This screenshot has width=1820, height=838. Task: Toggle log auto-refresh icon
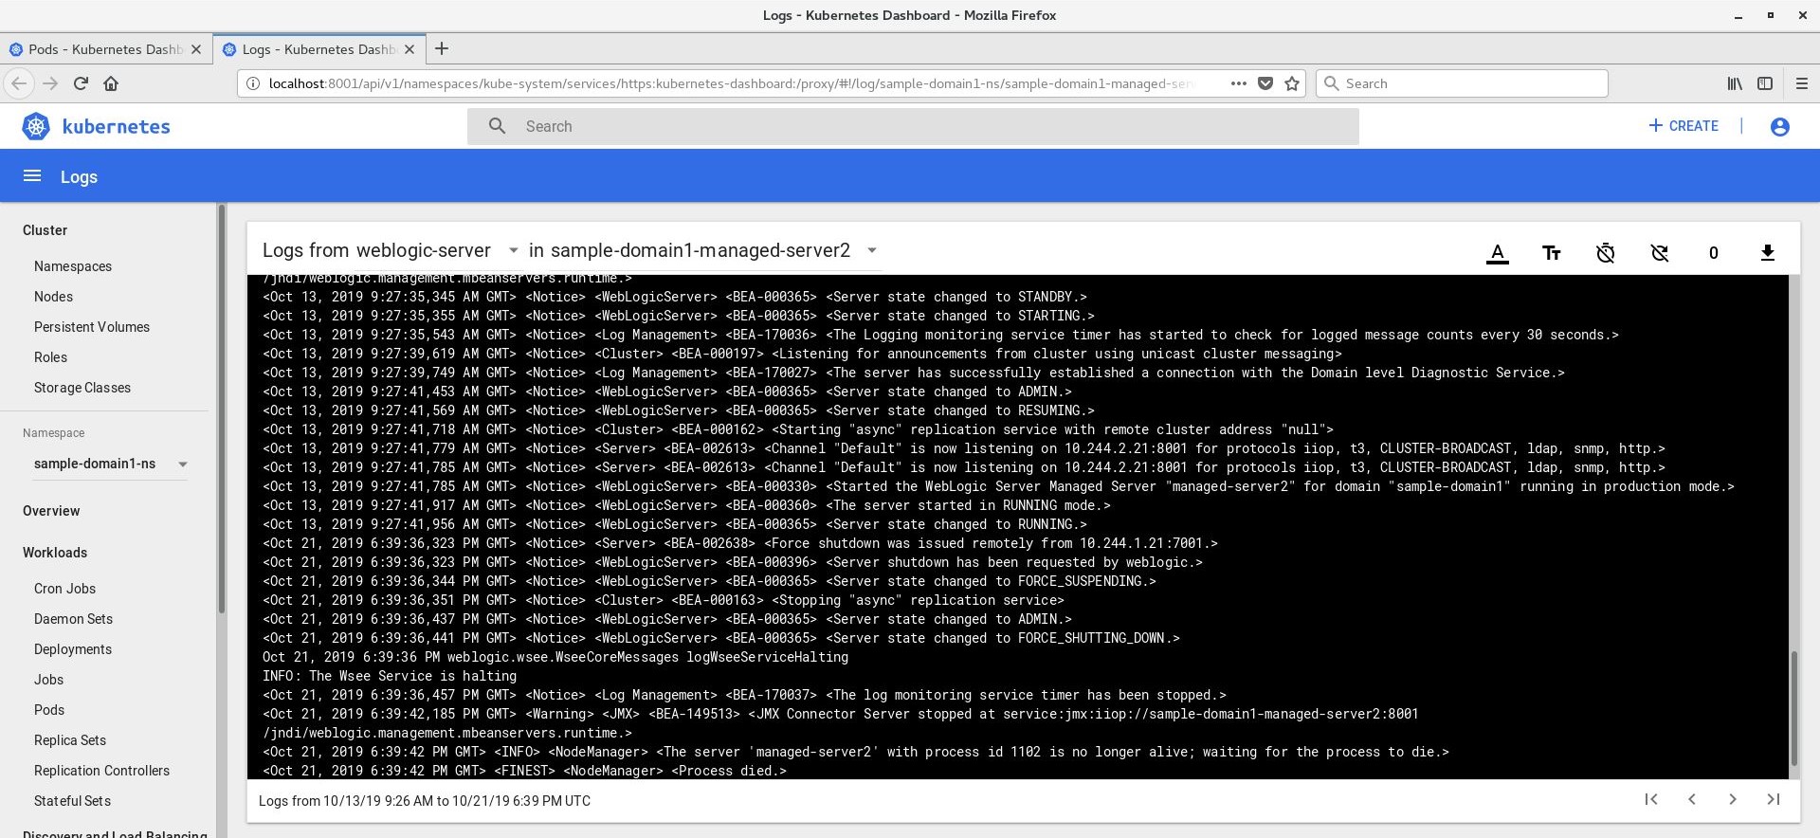pos(1660,253)
